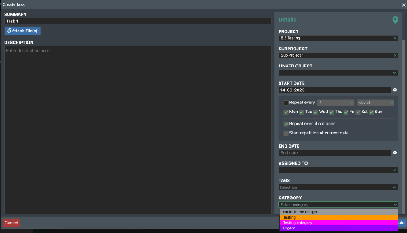Screen dimensions: 407x233
Task: Clear the start date value
Action: click(395, 90)
